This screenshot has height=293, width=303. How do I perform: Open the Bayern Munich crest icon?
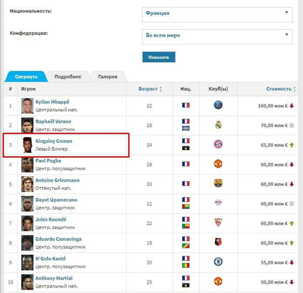[218, 145]
